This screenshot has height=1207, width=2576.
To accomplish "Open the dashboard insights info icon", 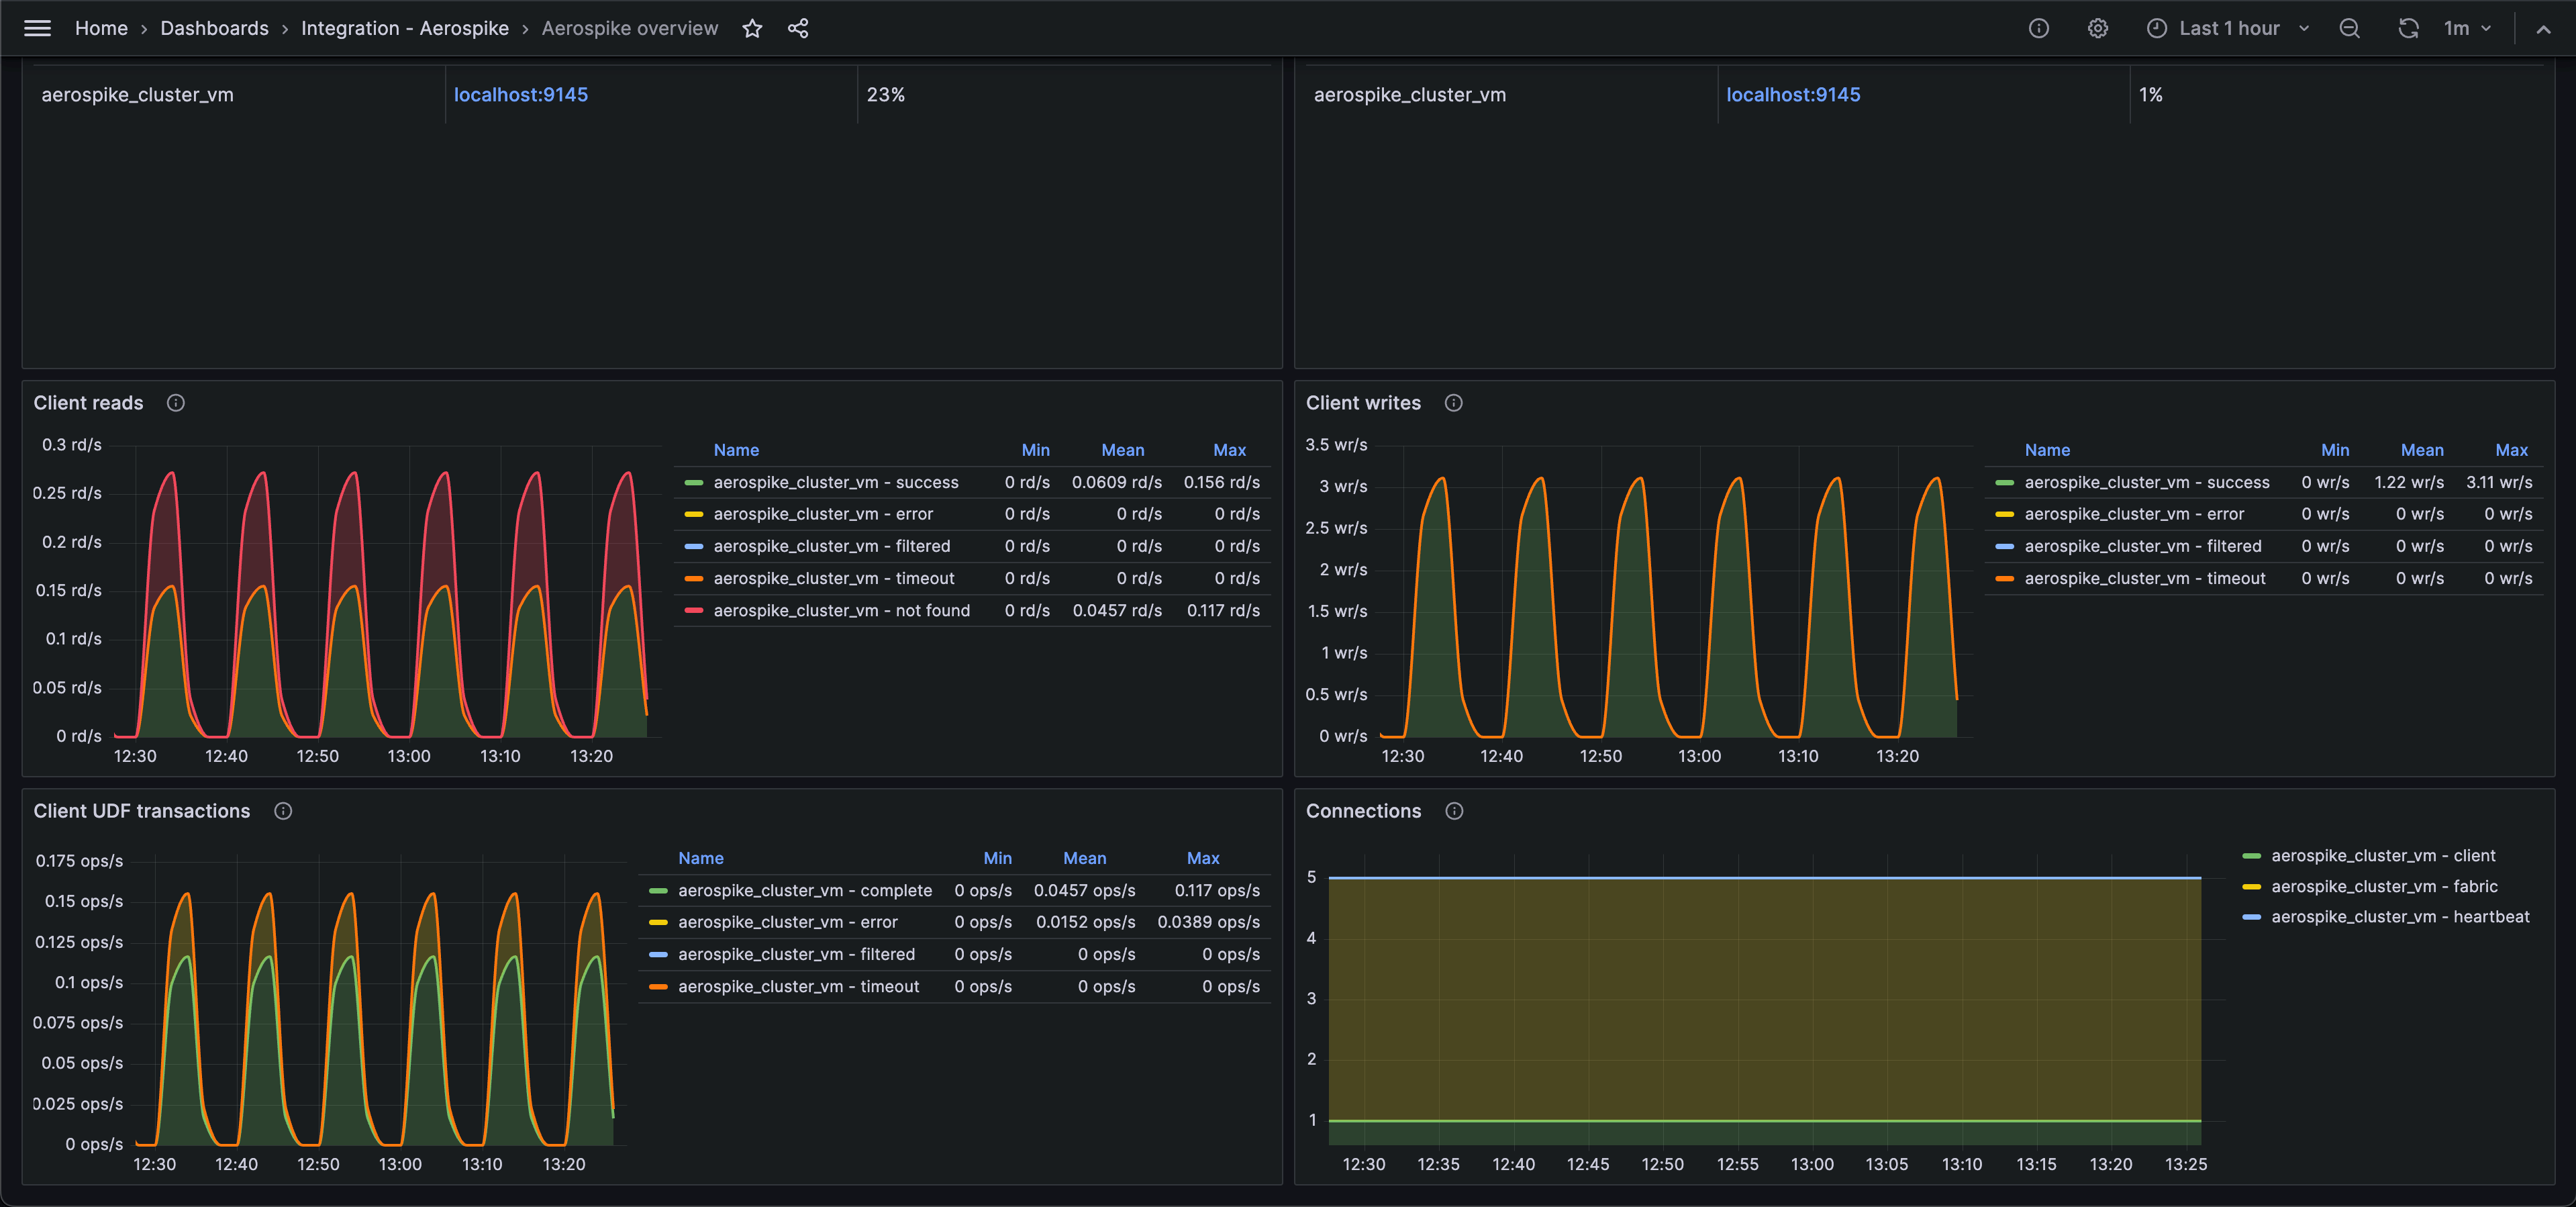I will tap(2038, 29).
